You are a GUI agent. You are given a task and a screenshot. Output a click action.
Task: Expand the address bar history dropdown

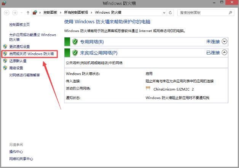(164, 13)
